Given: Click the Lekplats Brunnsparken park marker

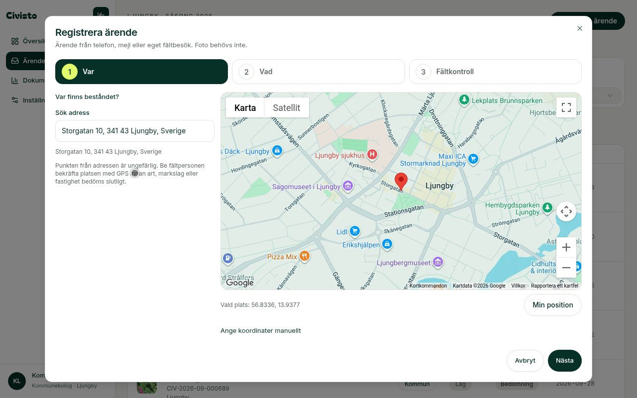Looking at the screenshot, I should click(464, 100).
